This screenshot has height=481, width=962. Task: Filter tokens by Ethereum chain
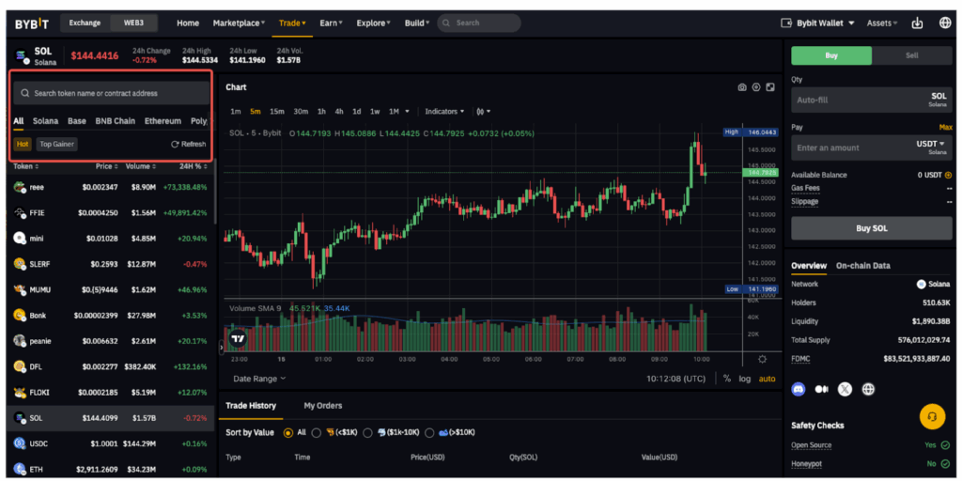163,121
